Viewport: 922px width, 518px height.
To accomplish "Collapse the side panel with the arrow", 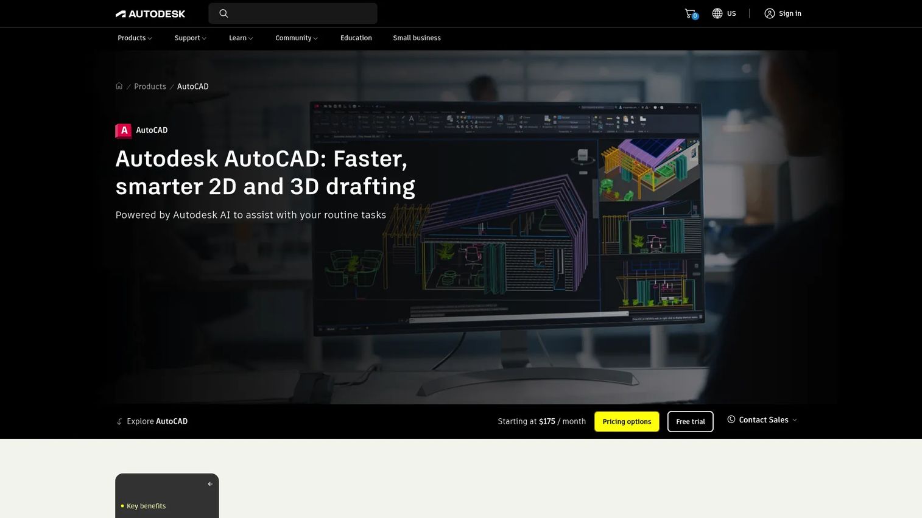I will point(210,484).
